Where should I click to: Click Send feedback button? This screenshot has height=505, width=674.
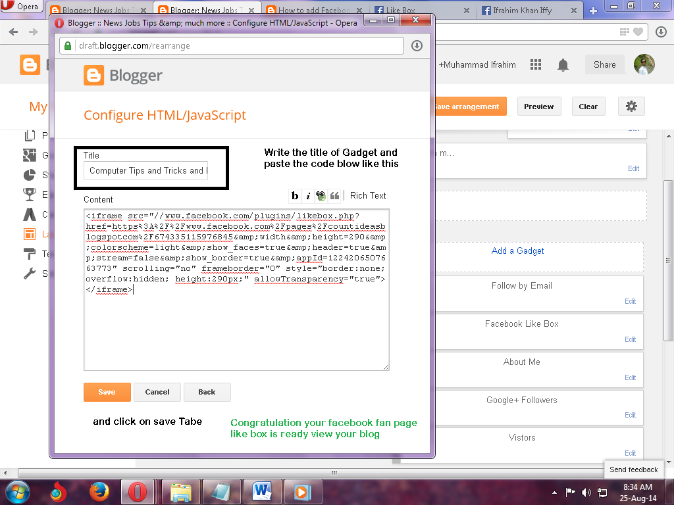634,469
